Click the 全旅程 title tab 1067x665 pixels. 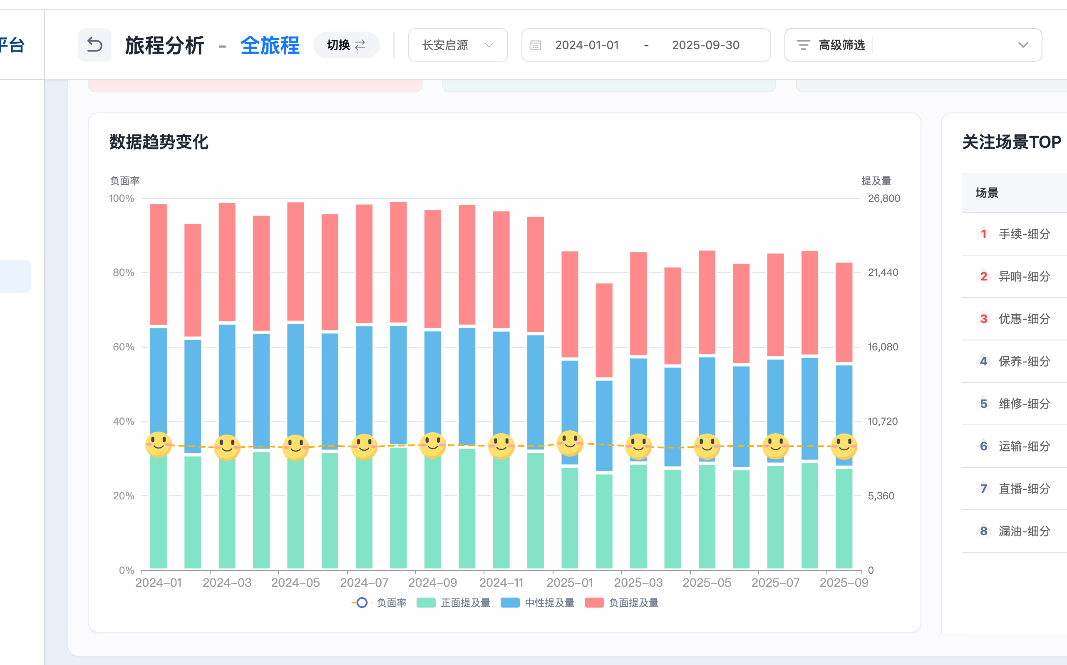(x=270, y=45)
